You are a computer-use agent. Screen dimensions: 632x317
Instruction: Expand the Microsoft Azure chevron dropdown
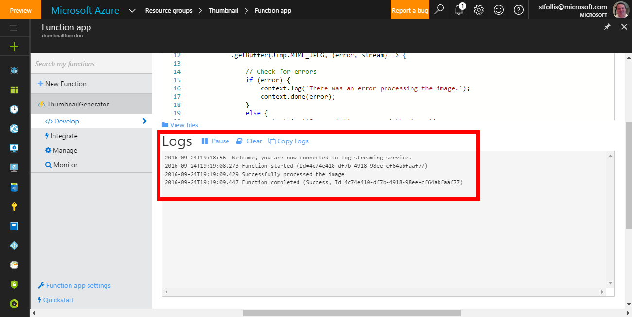[132, 10]
